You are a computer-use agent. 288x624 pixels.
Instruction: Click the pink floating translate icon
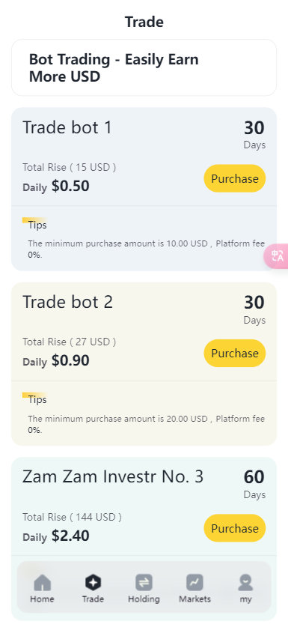point(277,255)
